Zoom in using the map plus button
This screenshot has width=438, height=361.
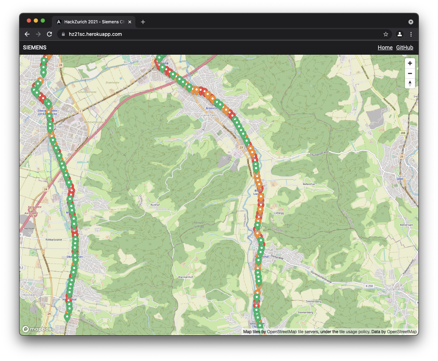[x=410, y=63]
